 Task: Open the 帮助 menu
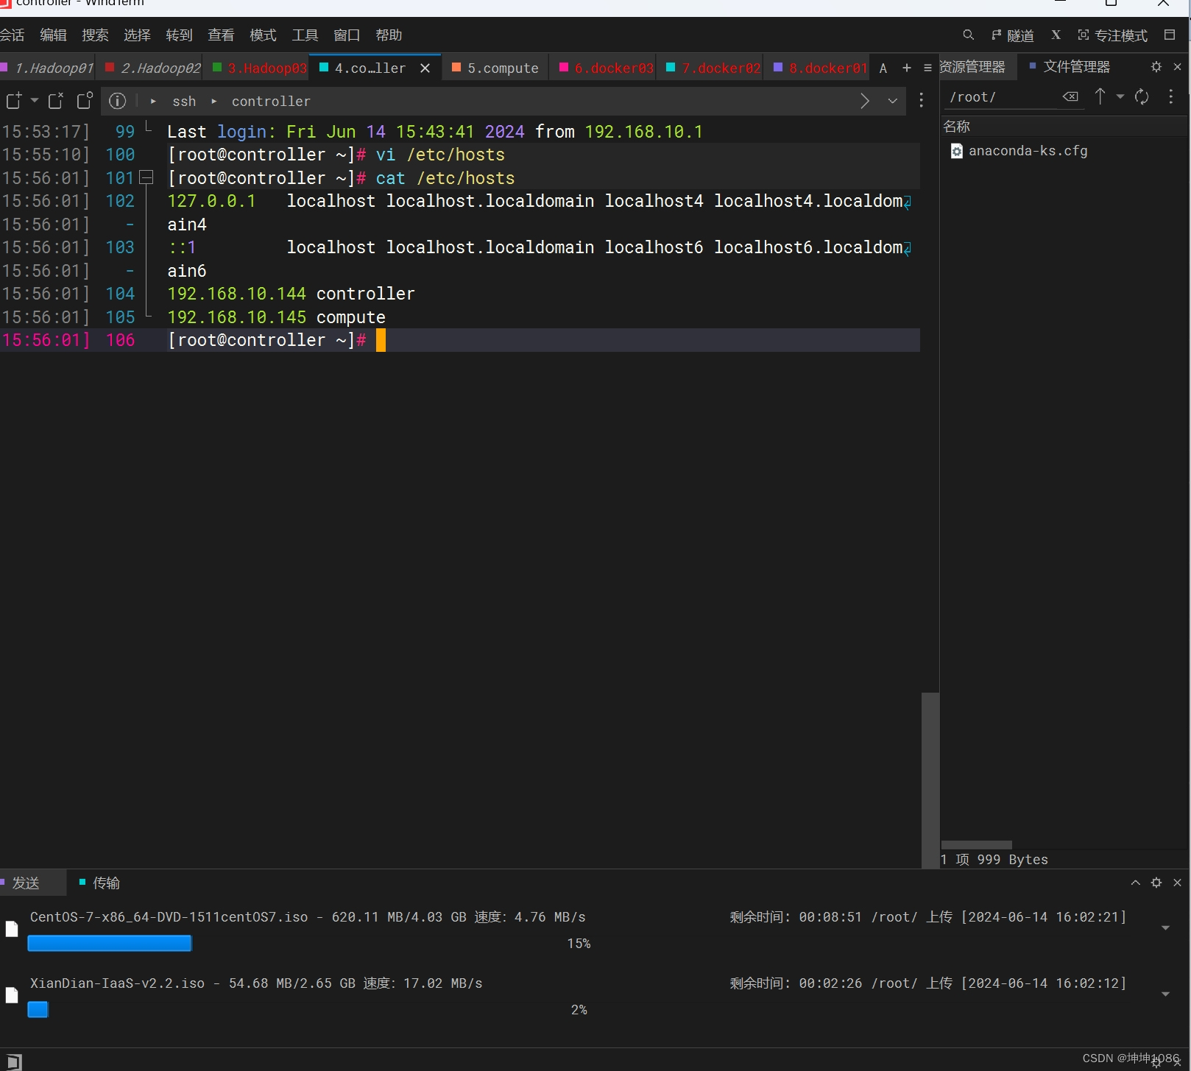(389, 35)
